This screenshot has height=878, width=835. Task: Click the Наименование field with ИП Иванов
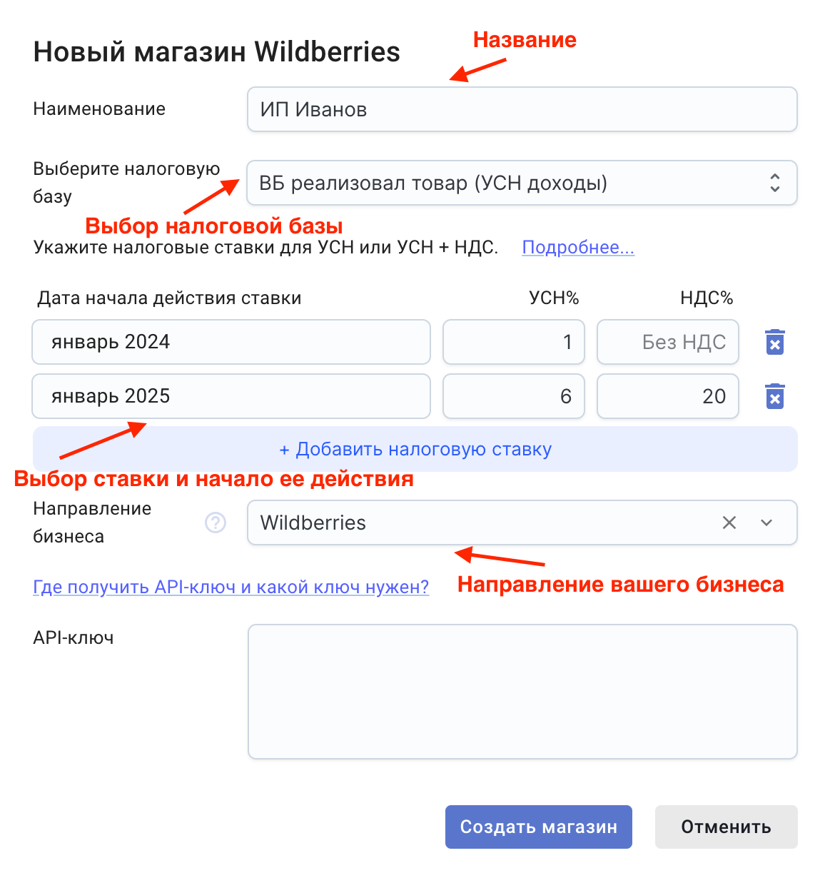[522, 109]
